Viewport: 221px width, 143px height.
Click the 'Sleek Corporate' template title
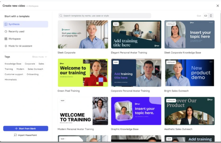pos(66,53)
